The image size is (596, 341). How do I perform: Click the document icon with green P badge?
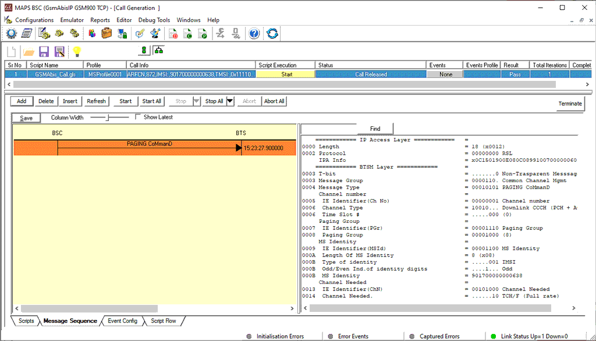pyautogui.click(x=203, y=33)
